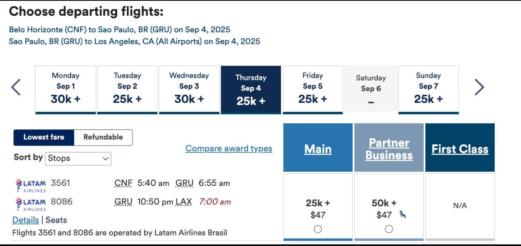The height and width of the screenshot is (246, 521).
Task: Choose the Sunday Sep 7 date tab
Action: tap(429, 90)
